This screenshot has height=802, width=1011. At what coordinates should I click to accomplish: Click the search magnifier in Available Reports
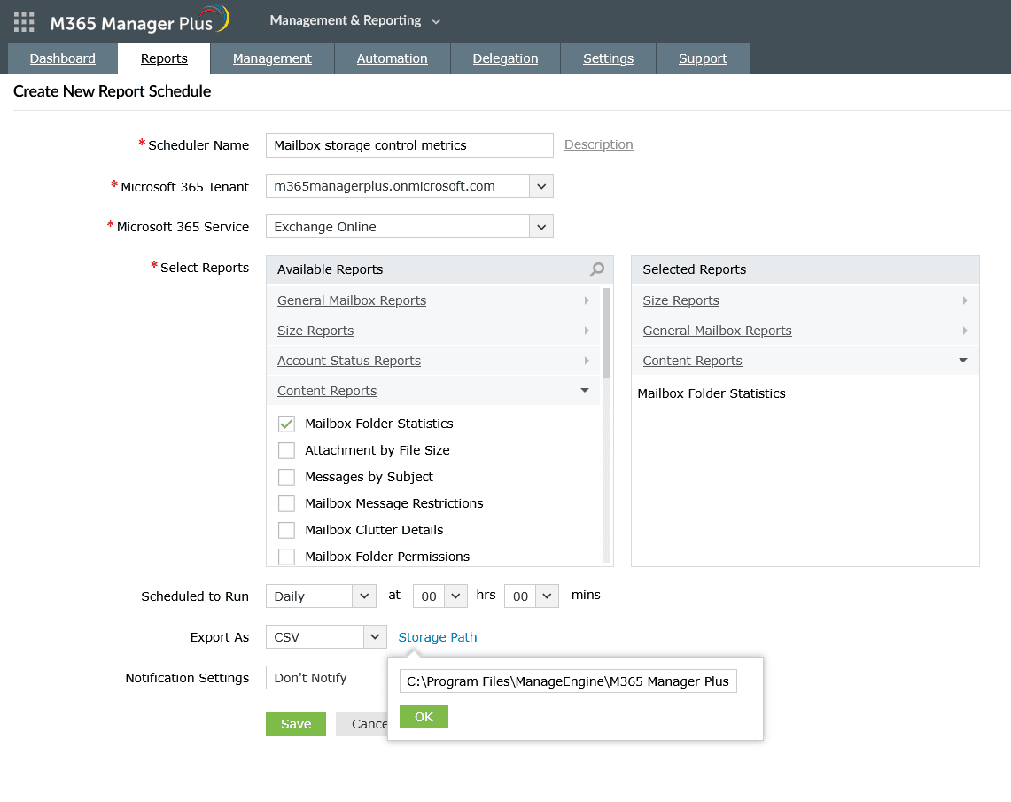tap(596, 269)
